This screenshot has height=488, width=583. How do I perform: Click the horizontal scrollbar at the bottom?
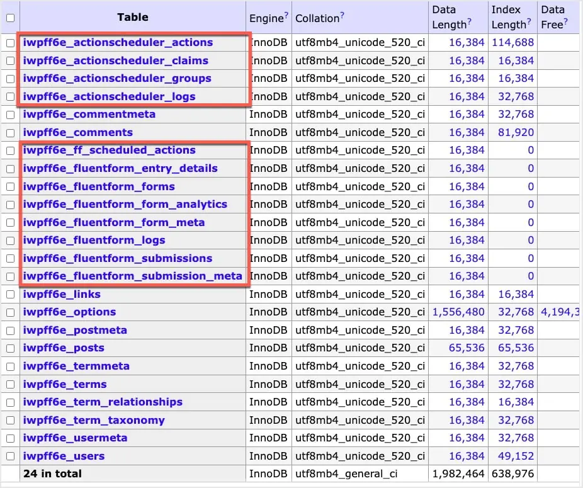(x=291, y=484)
